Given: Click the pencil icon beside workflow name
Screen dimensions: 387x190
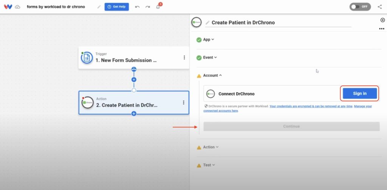Looking at the screenshot, I should [99, 7].
